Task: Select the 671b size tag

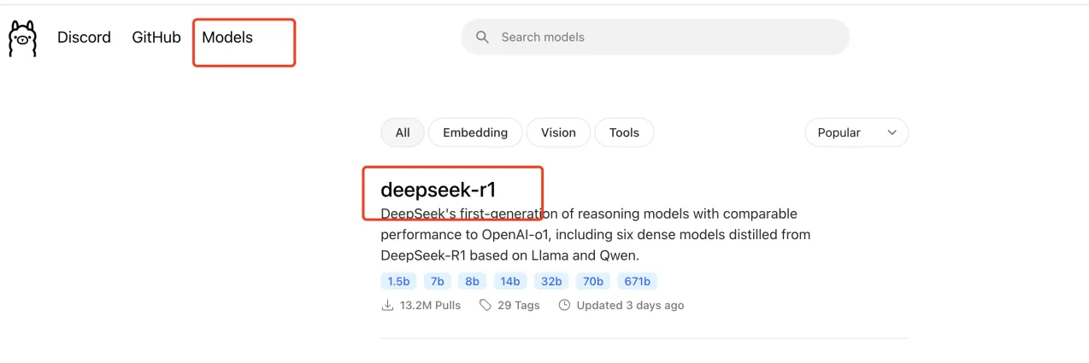Action: tap(637, 281)
